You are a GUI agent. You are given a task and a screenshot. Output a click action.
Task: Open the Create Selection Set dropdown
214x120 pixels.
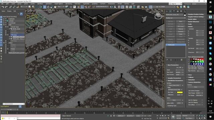102,7
